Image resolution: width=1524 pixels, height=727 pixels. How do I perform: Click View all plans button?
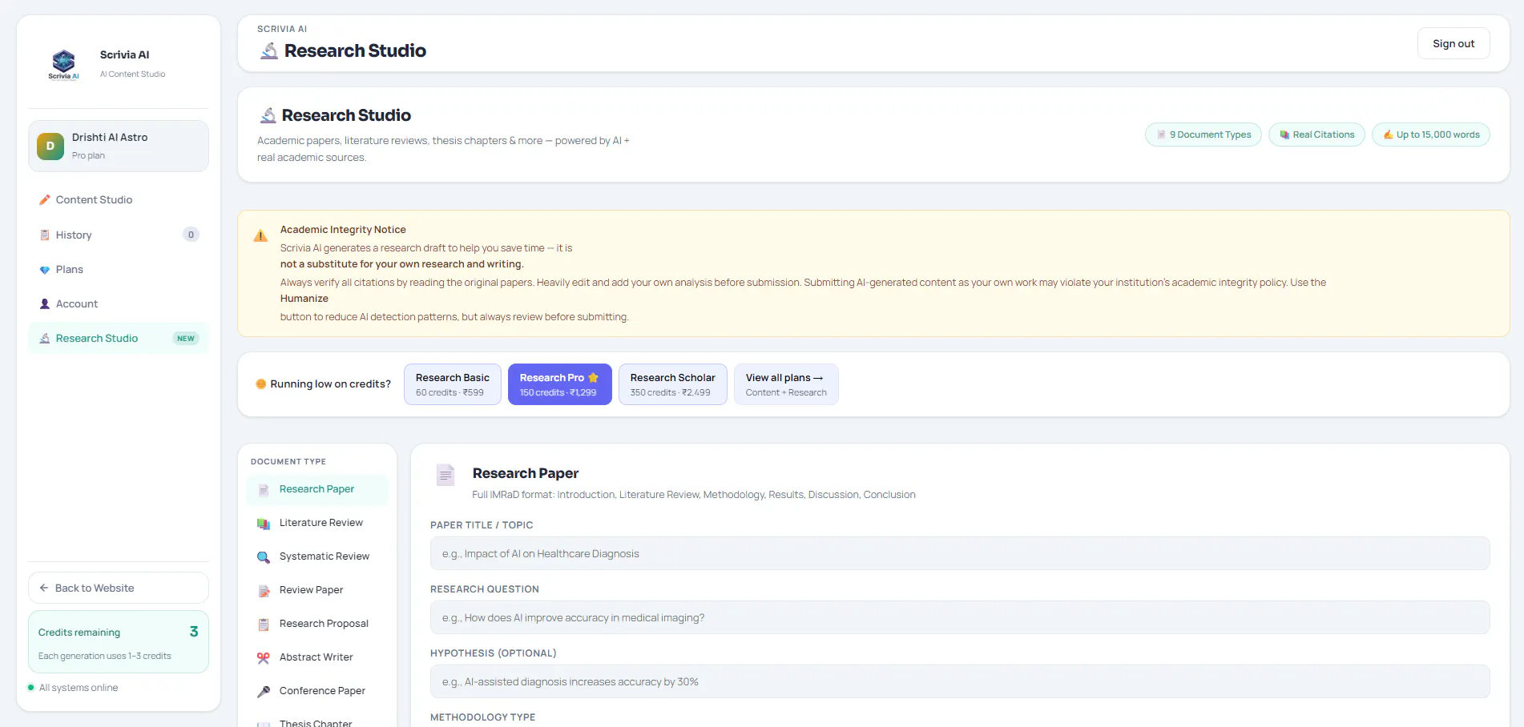pos(786,385)
